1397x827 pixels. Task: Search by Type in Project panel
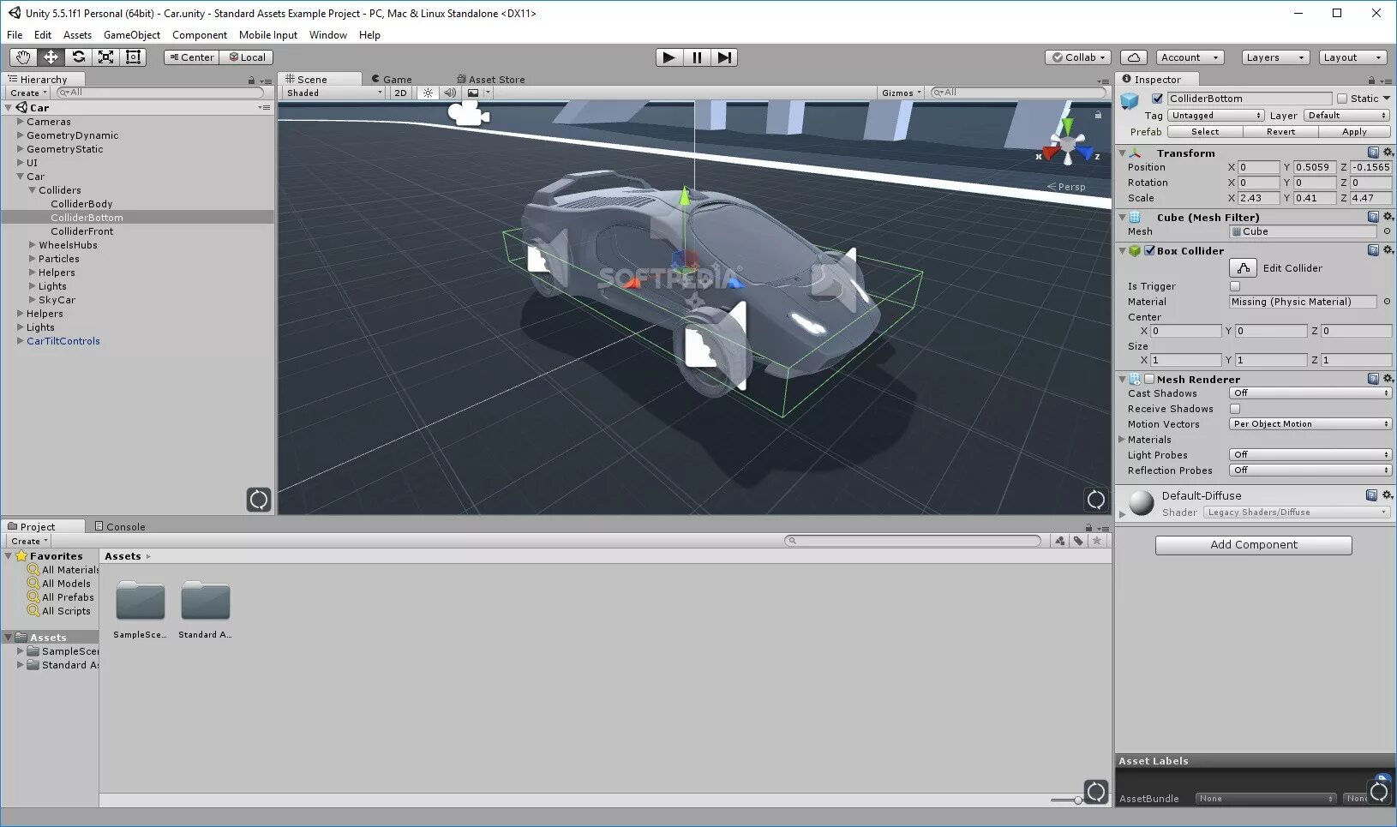click(x=1060, y=541)
